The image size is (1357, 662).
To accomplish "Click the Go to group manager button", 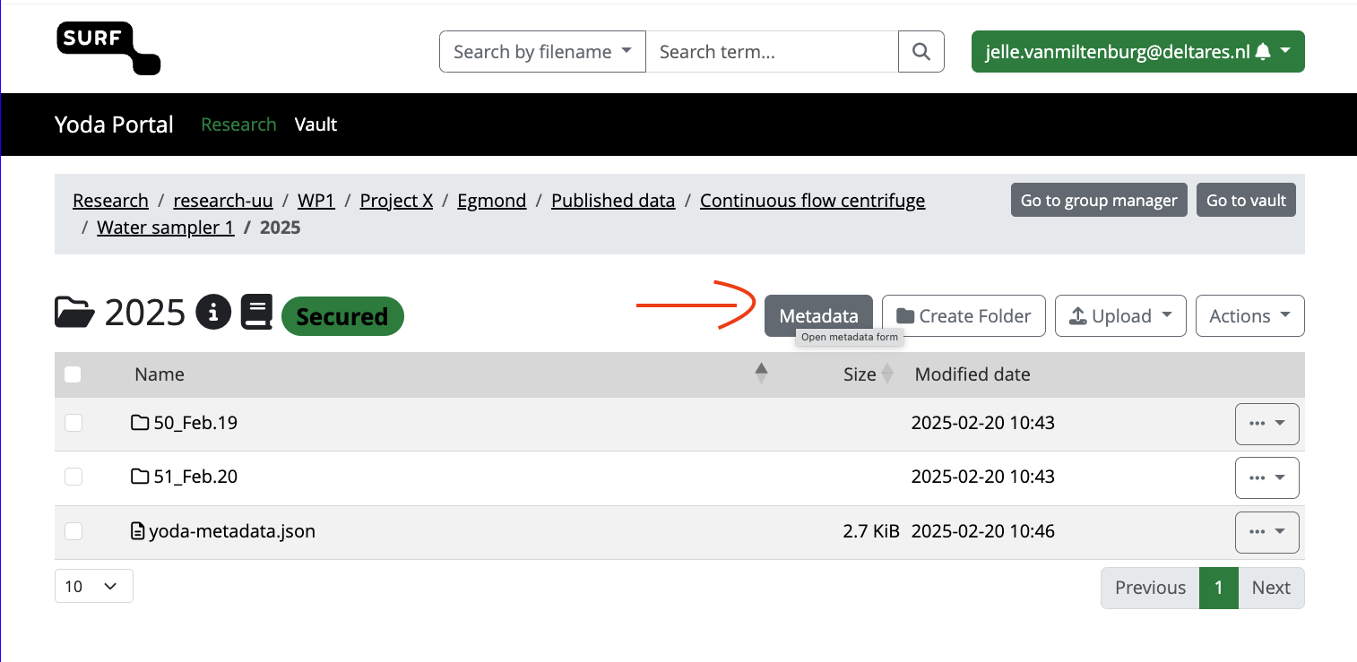I will point(1098,201).
